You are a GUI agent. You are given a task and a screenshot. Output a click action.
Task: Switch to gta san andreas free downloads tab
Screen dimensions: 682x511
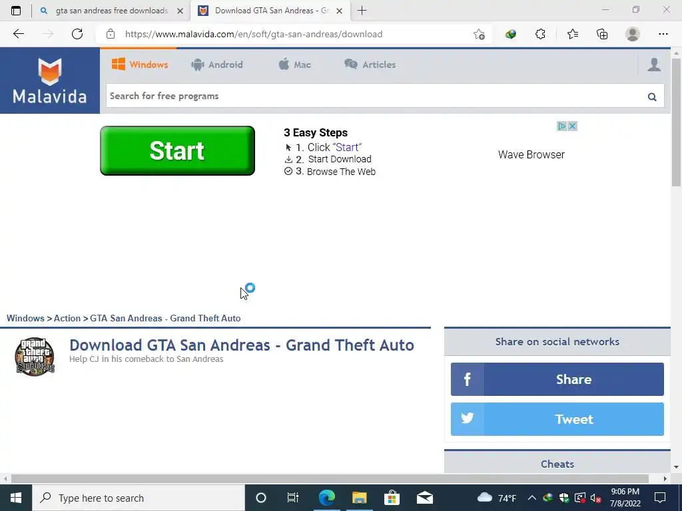coord(111,11)
